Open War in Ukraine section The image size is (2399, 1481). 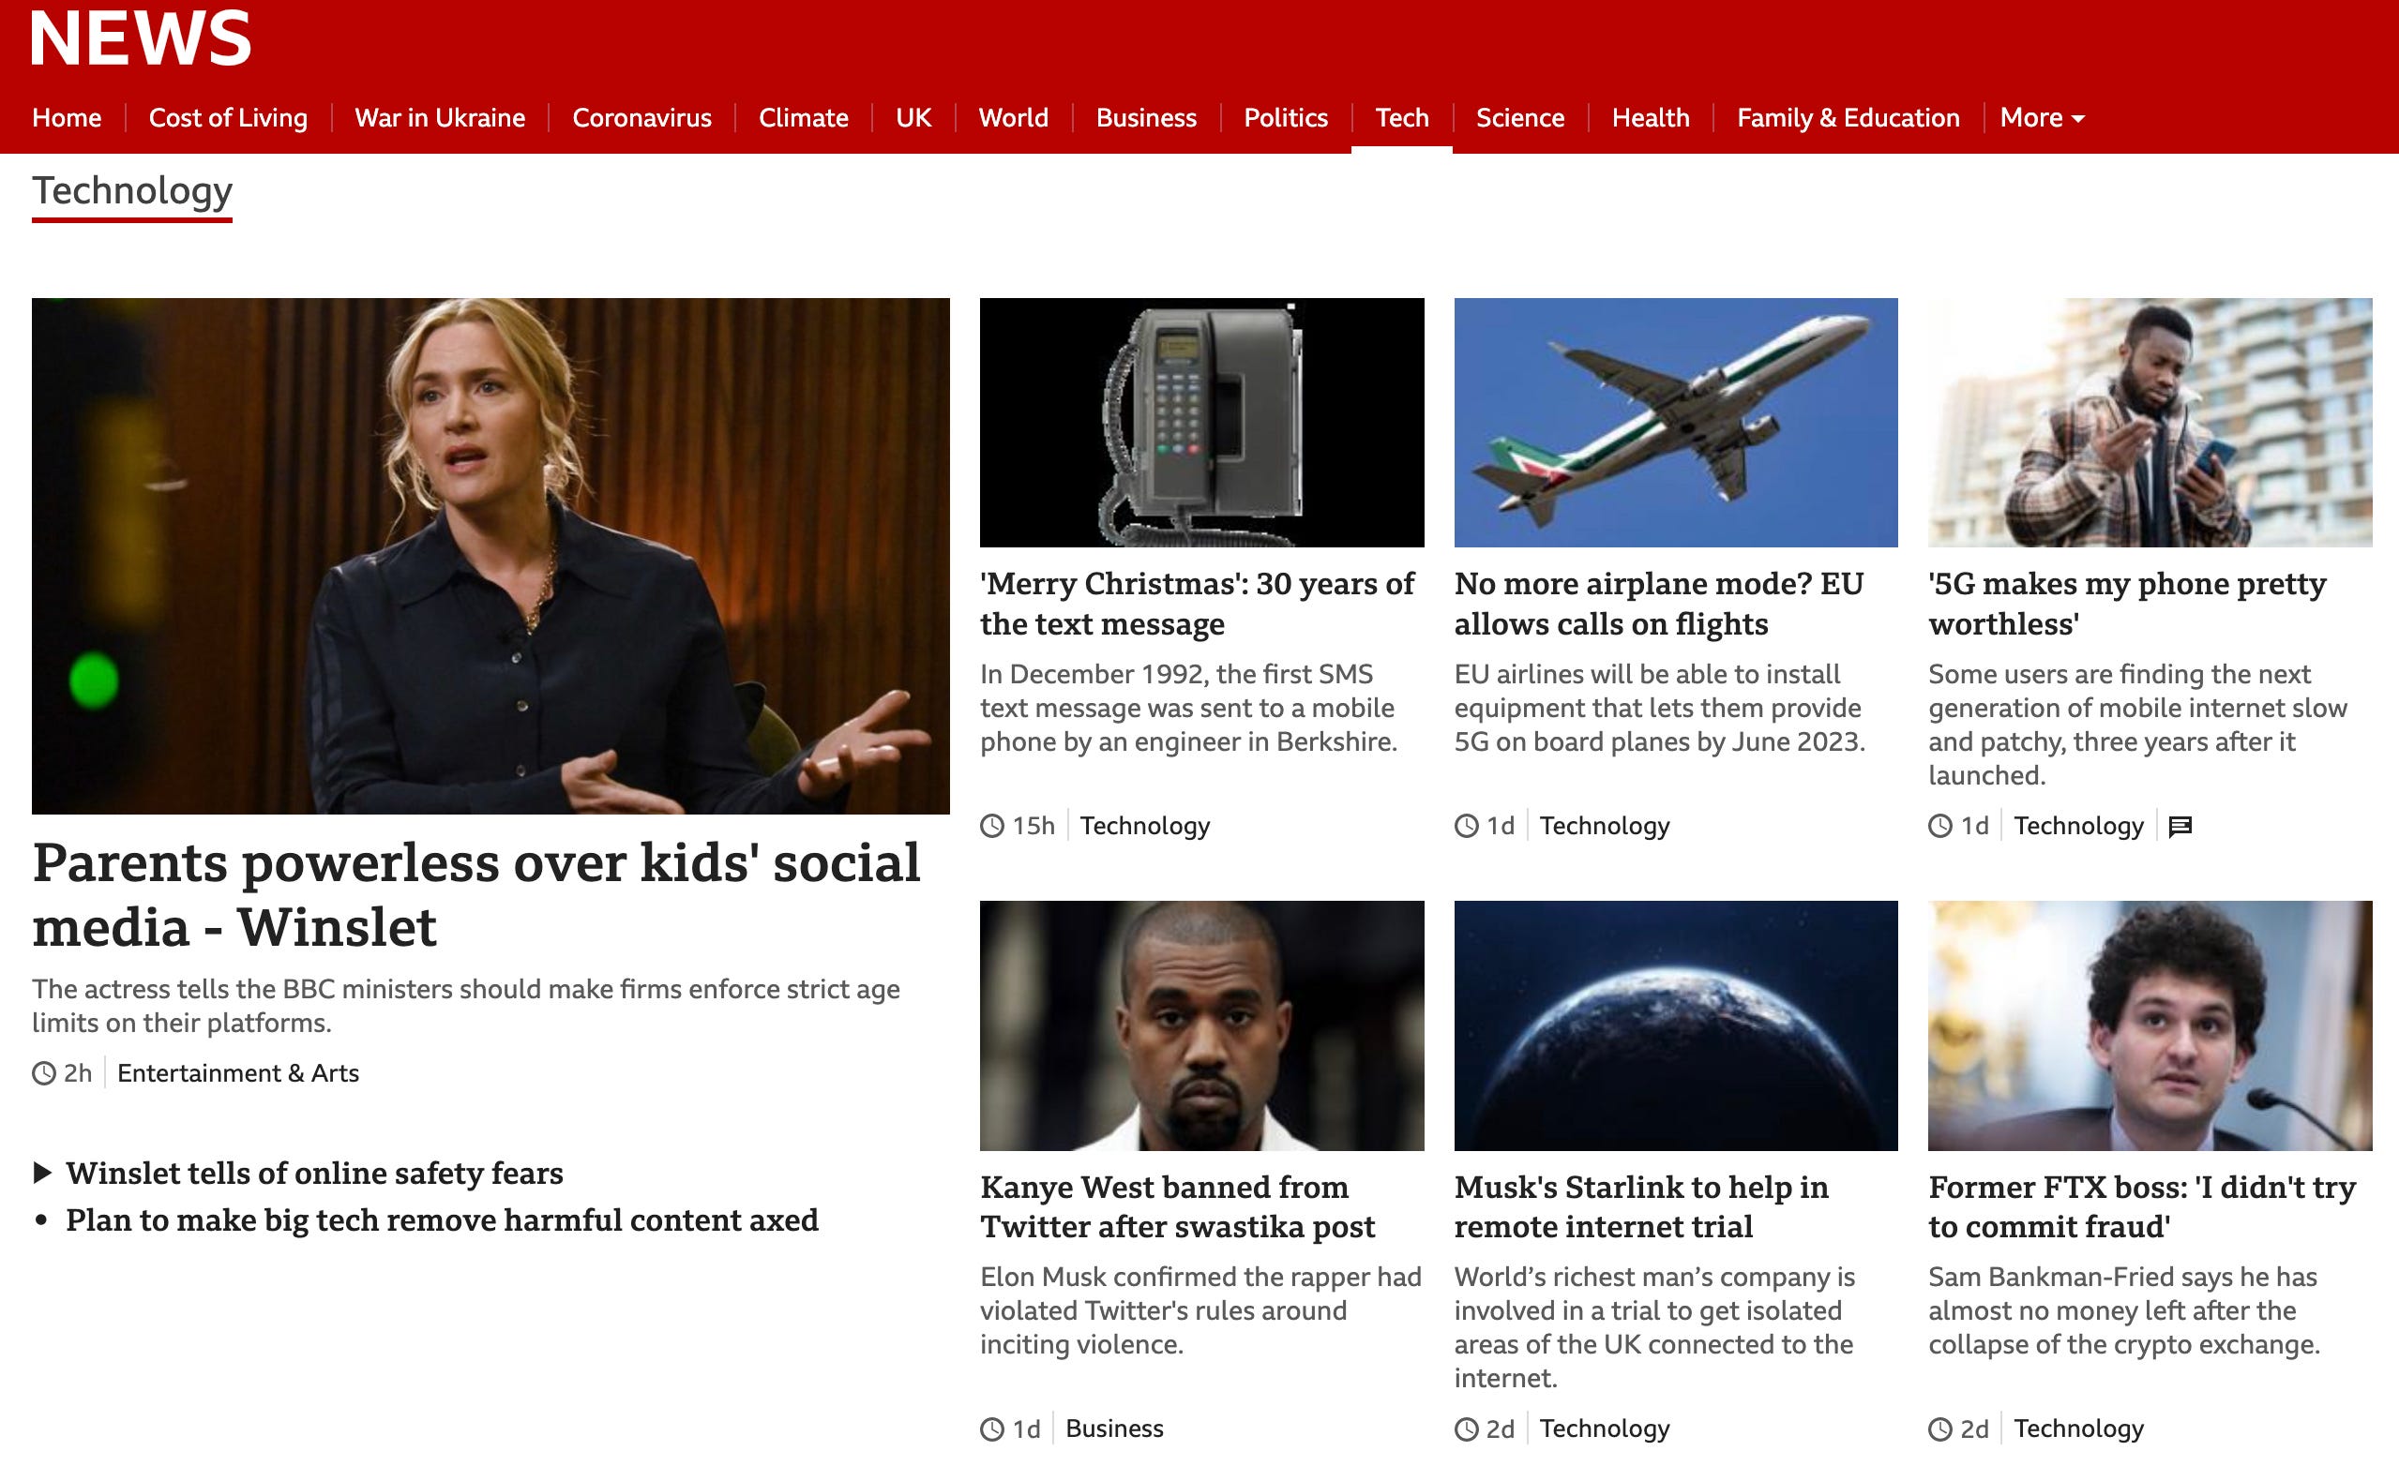[x=440, y=118]
